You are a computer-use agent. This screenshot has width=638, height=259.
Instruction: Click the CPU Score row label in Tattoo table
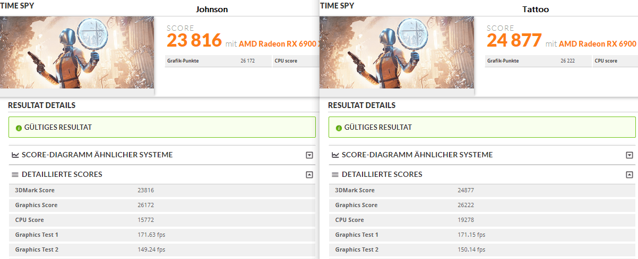tap(349, 220)
